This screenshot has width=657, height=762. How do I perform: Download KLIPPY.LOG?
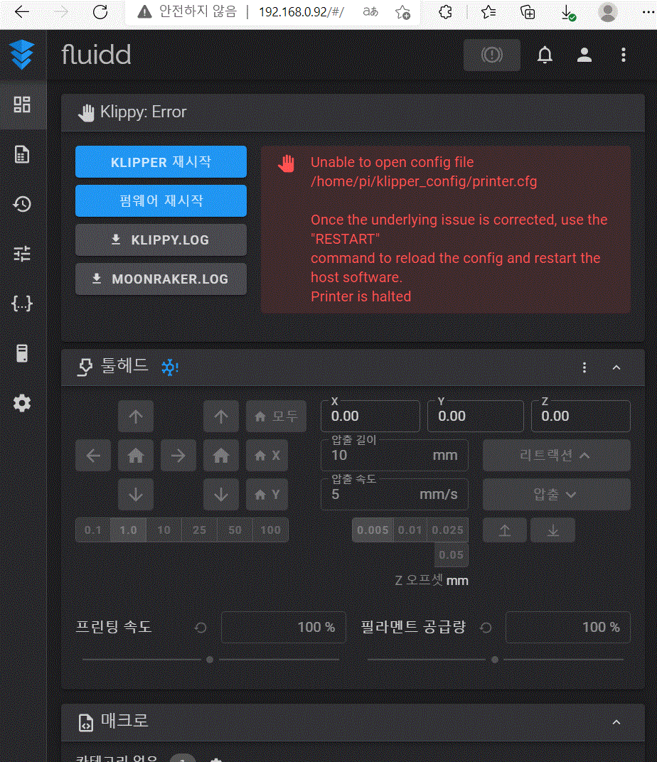(x=161, y=240)
